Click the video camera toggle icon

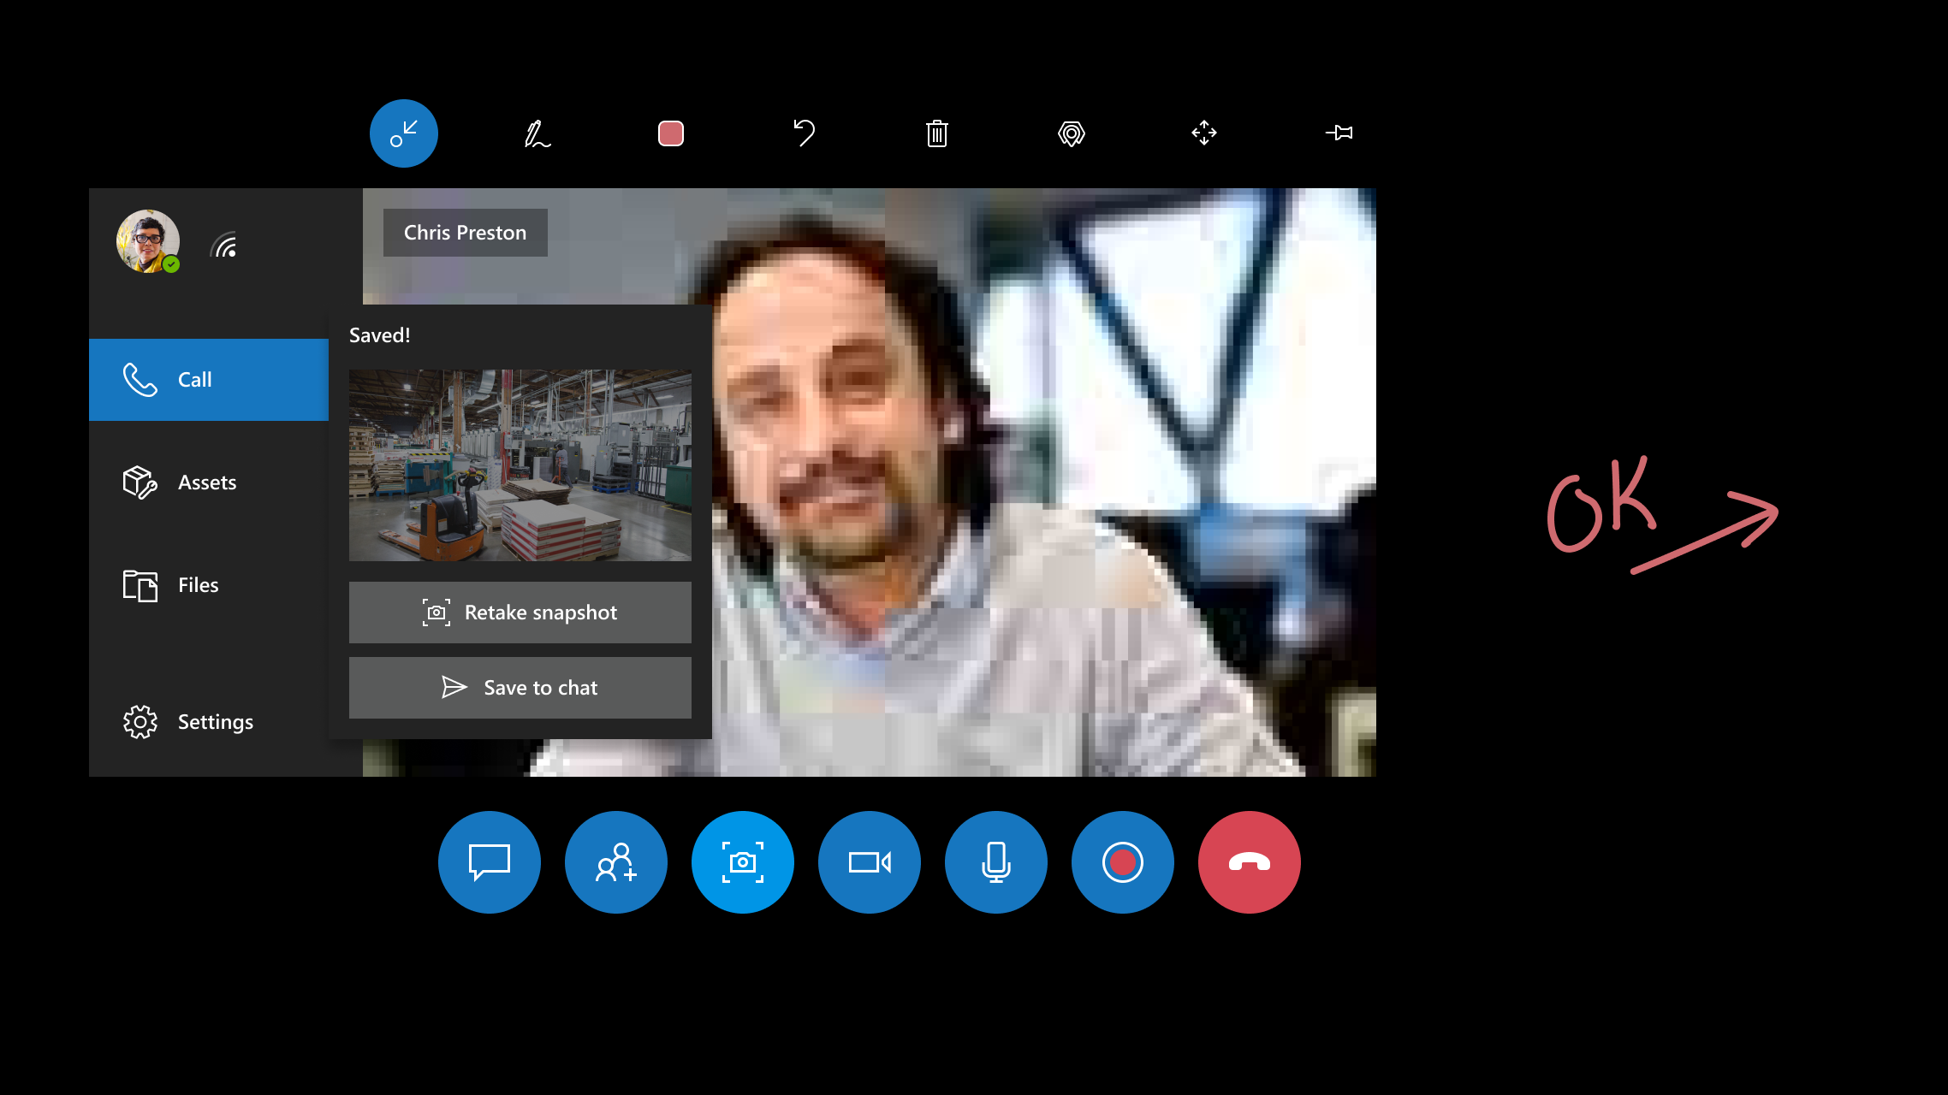[870, 862]
